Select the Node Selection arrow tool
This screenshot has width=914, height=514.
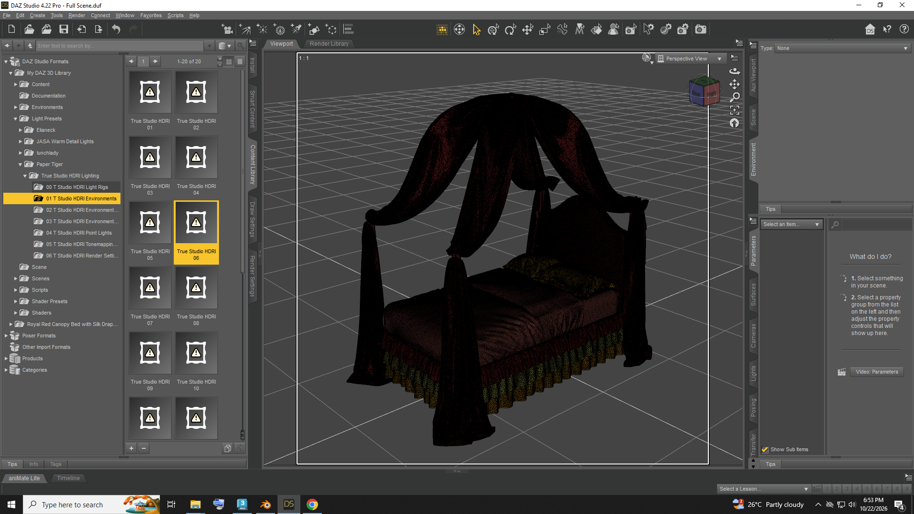[476, 30]
